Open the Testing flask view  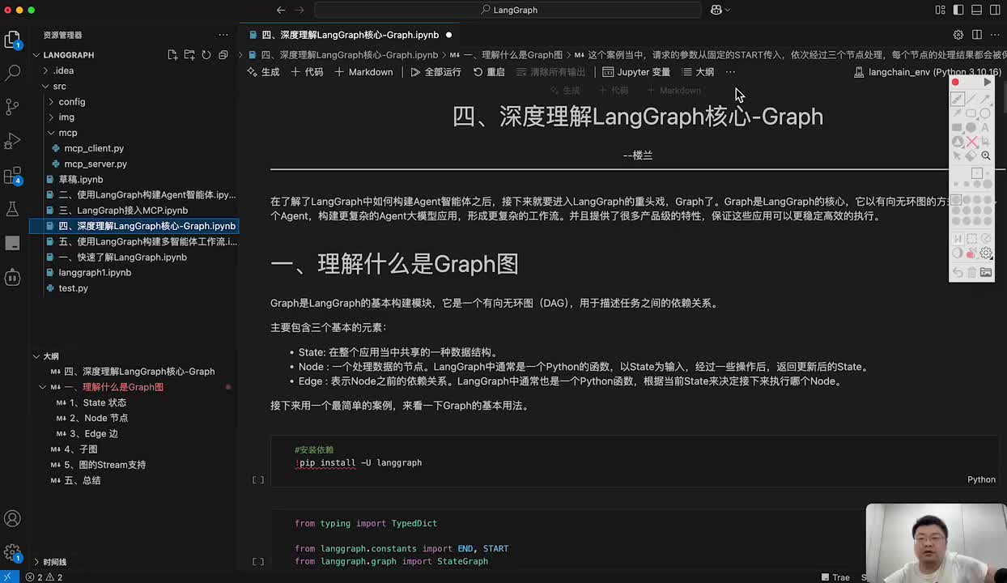point(12,209)
